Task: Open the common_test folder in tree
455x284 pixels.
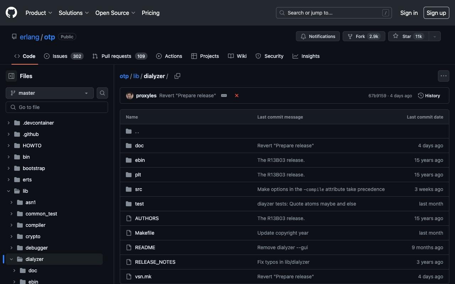Action: point(41,214)
